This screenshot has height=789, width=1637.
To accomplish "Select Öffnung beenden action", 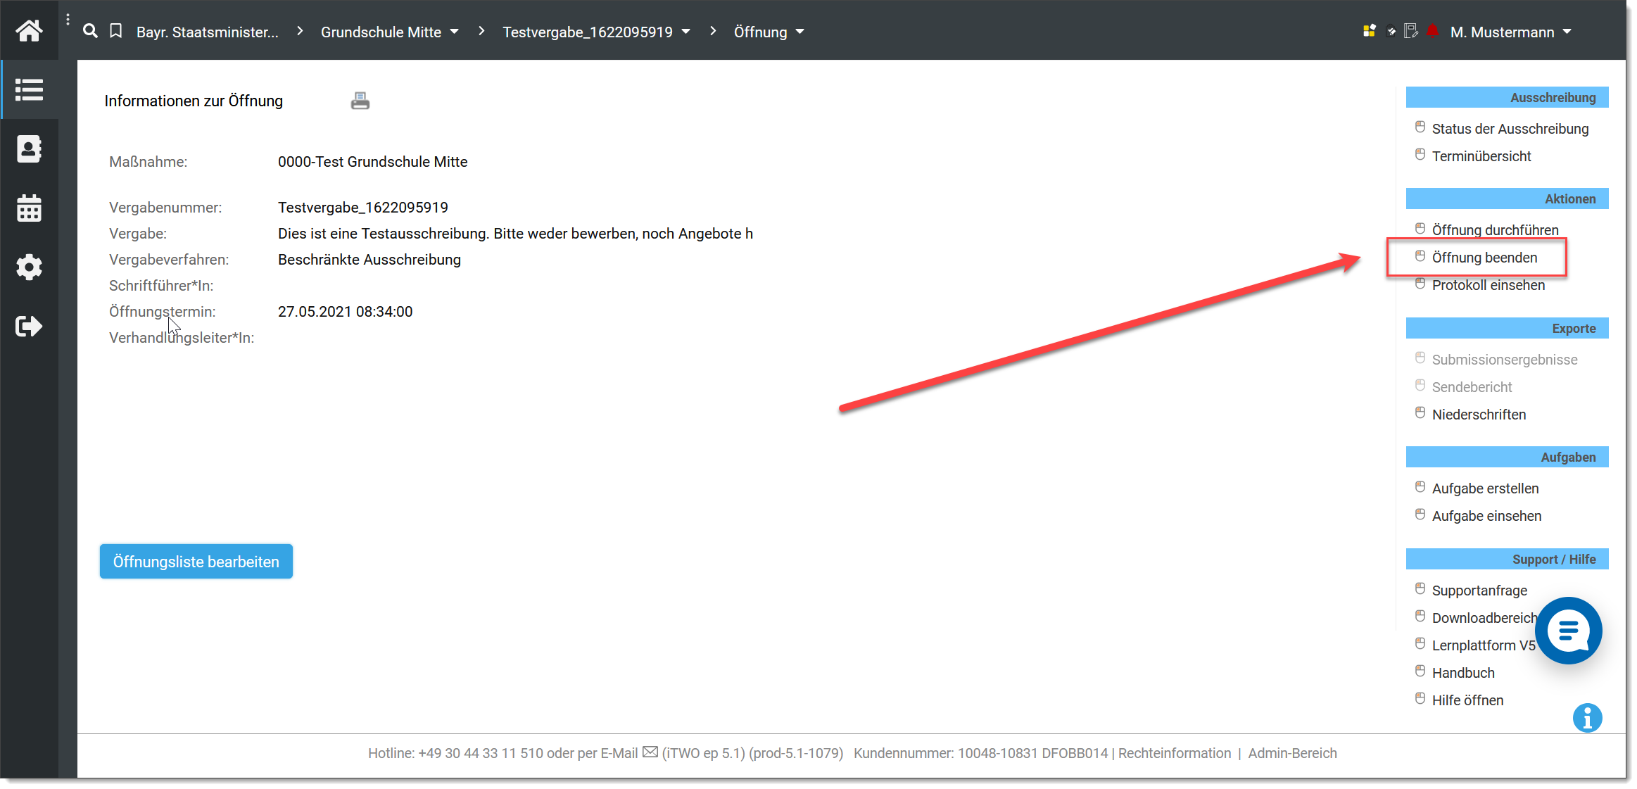I will 1484,258.
